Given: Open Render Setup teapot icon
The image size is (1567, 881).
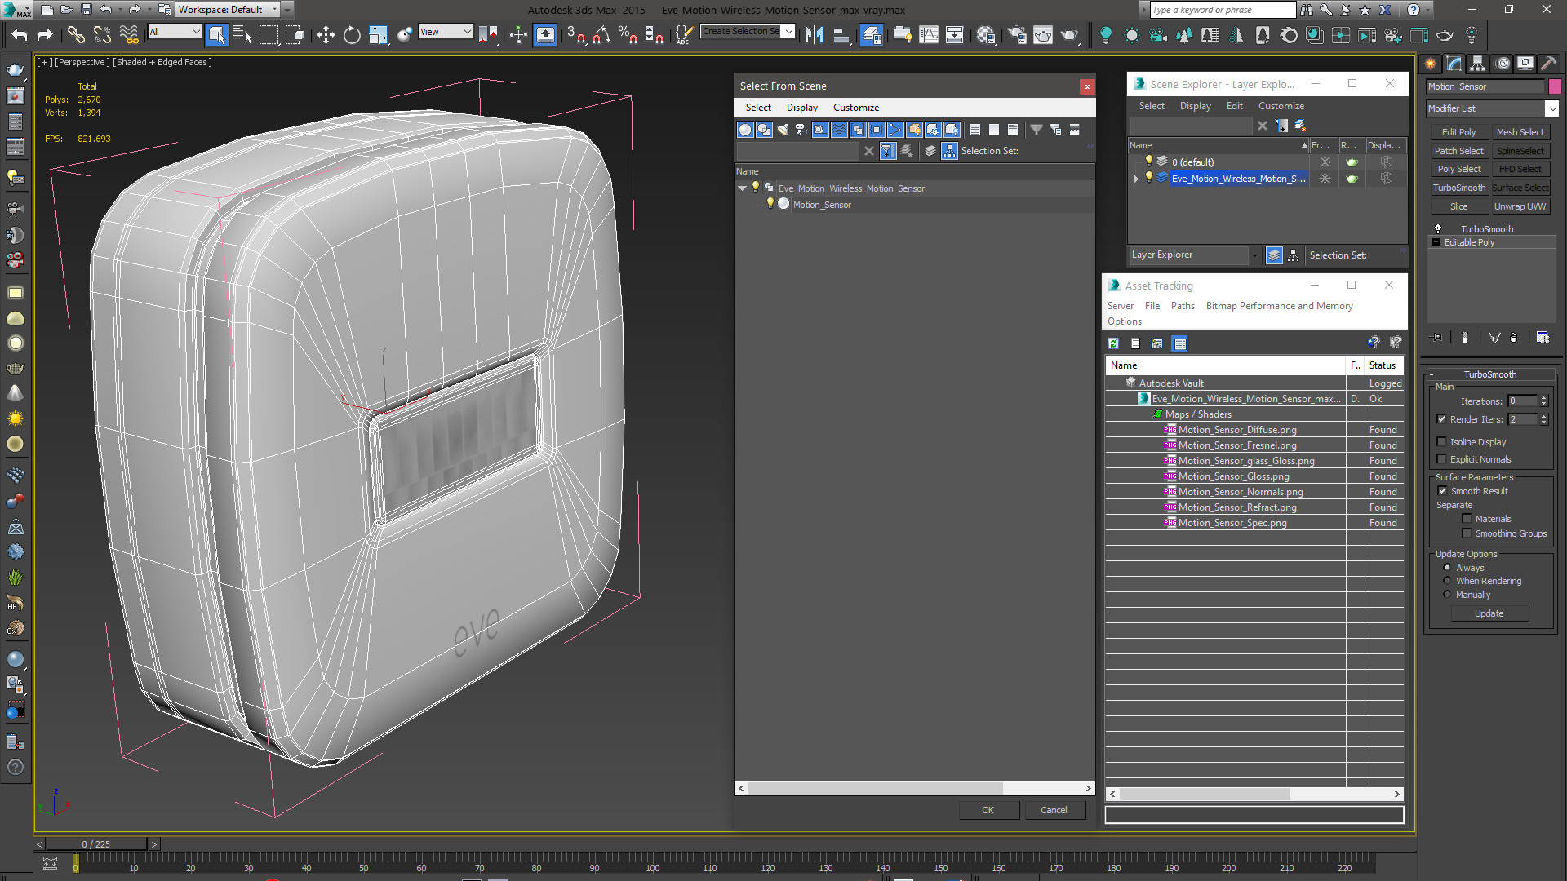Looking at the screenshot, I should coord(1017,34).
